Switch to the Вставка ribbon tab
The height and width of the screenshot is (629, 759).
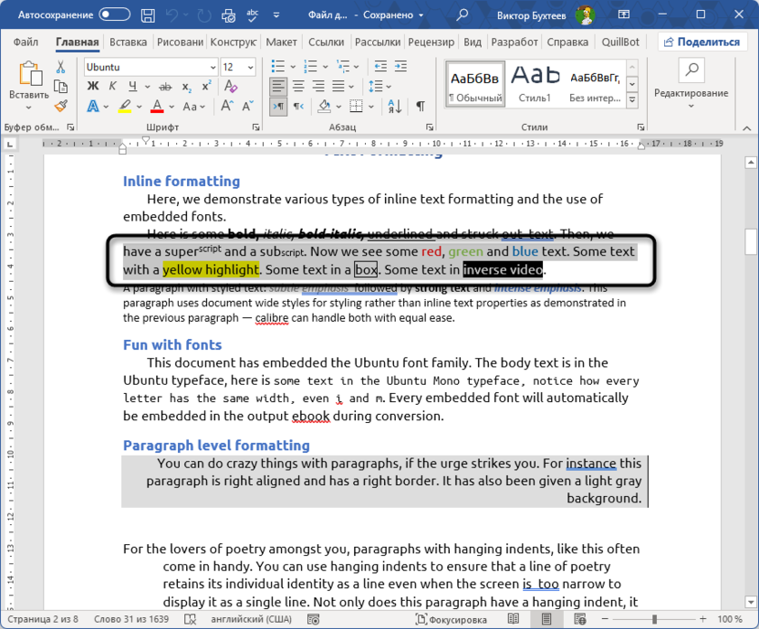click(128, 42)
